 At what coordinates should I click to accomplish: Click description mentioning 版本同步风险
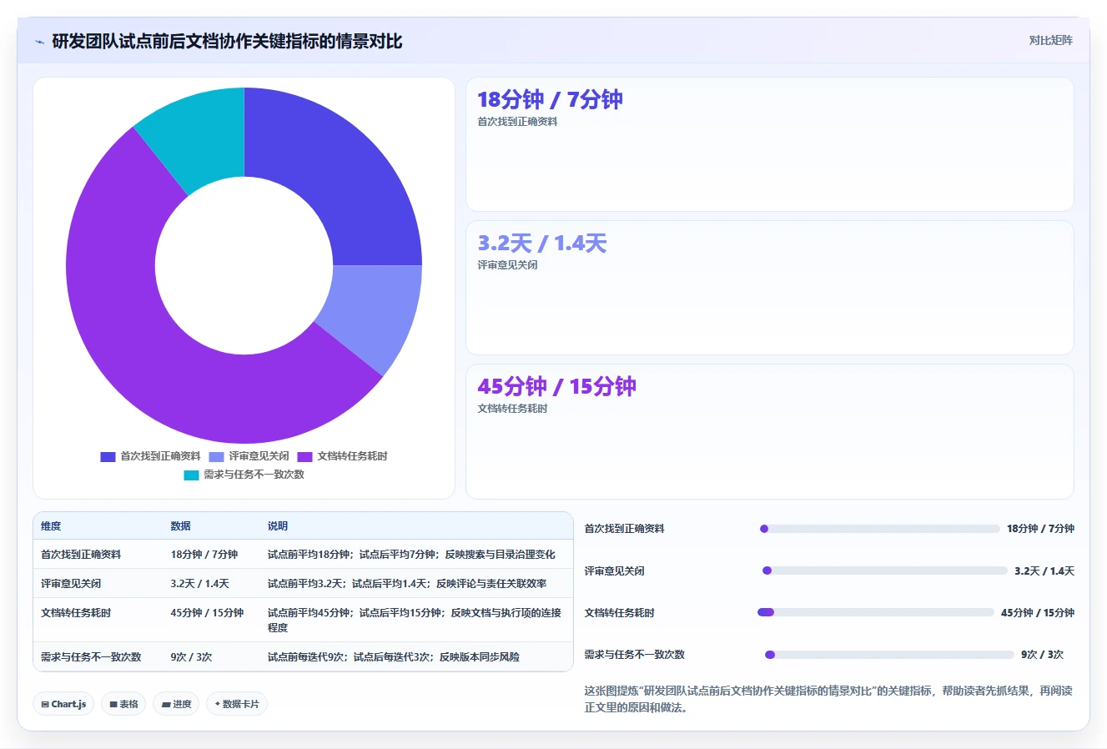click(394, 657)
